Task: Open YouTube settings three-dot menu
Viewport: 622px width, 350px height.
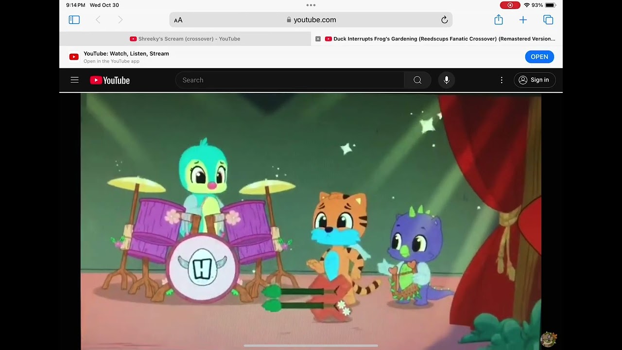Action: point(501,80)
